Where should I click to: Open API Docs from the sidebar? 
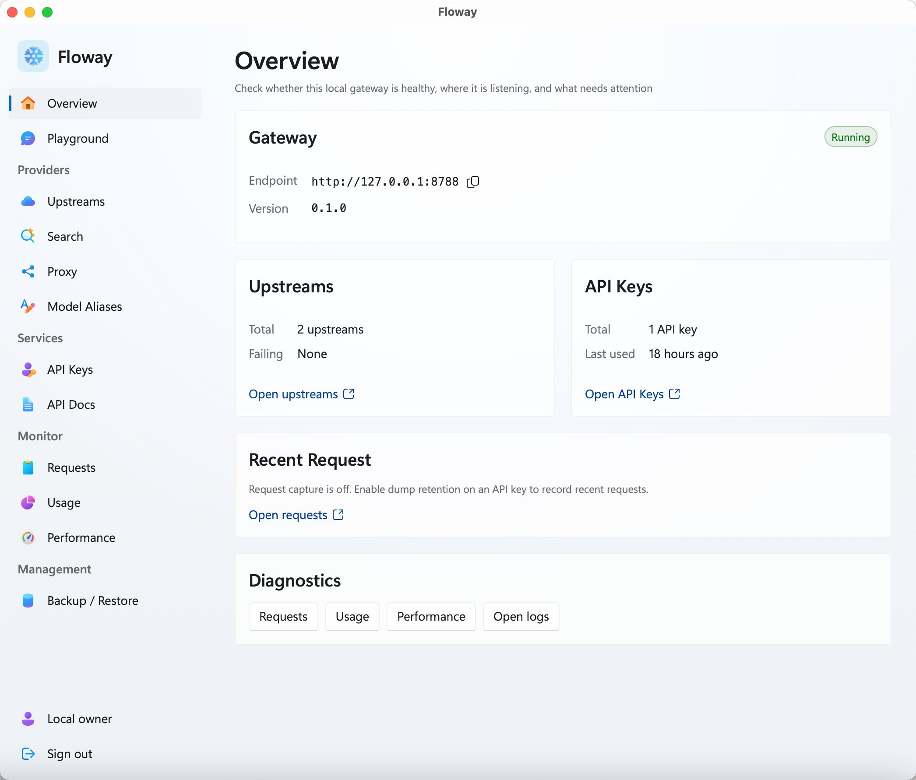[x=105, y=404]
